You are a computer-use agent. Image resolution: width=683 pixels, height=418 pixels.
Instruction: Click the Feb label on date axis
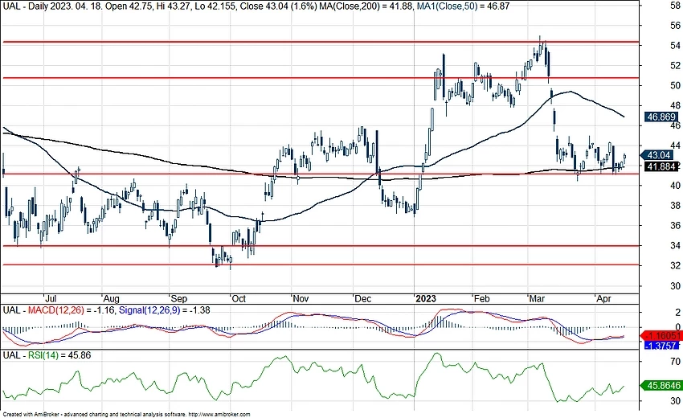(482, 298)
